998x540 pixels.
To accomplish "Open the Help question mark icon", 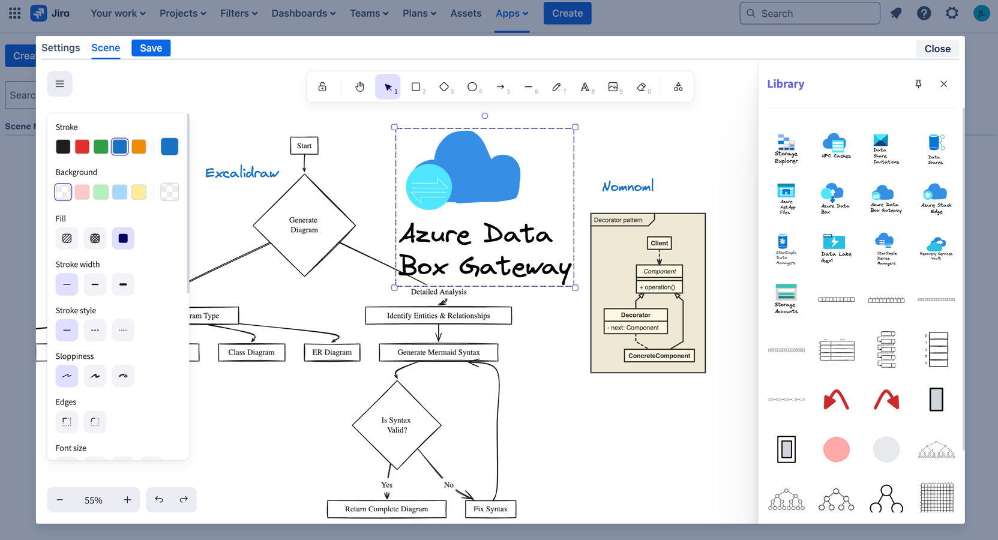I will click(x=924, y=13).
